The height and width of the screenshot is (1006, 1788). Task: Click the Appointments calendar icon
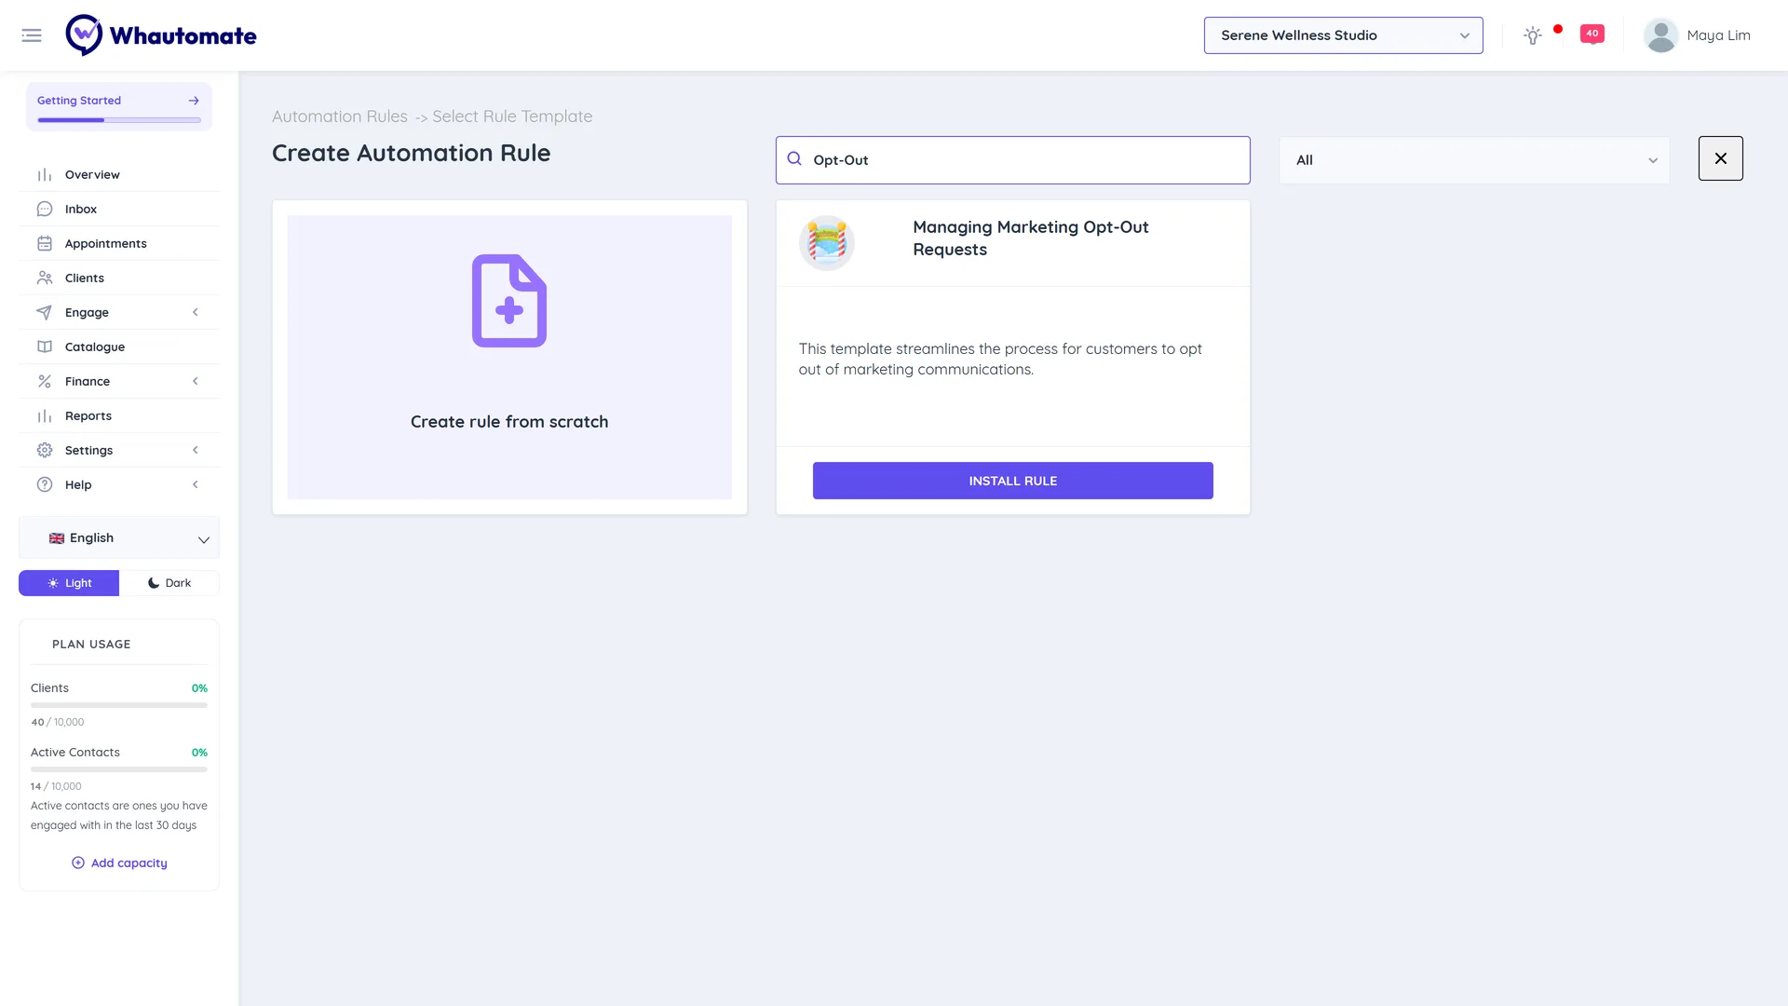click(x=45, y=243)
